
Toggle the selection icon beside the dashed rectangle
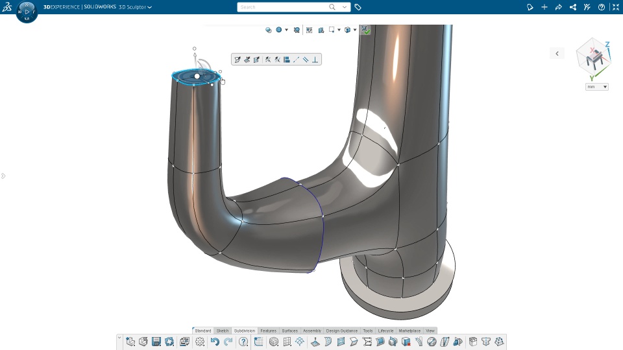(x=321, y=30)
